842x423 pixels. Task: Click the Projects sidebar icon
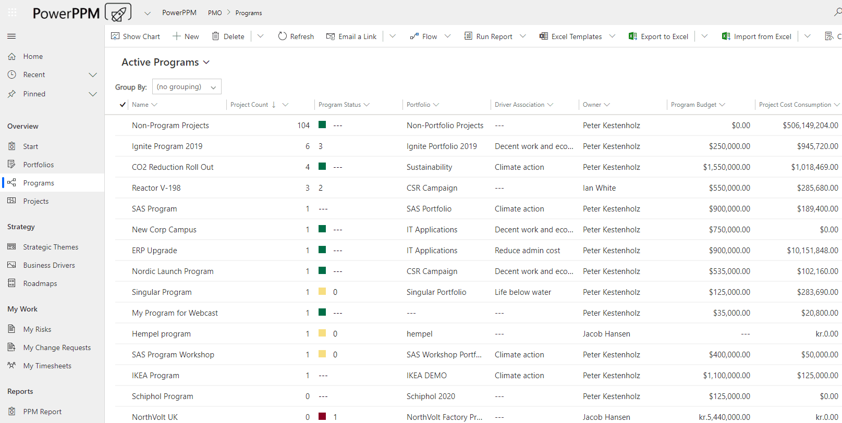pyautogui.click(x=12, y=201)
